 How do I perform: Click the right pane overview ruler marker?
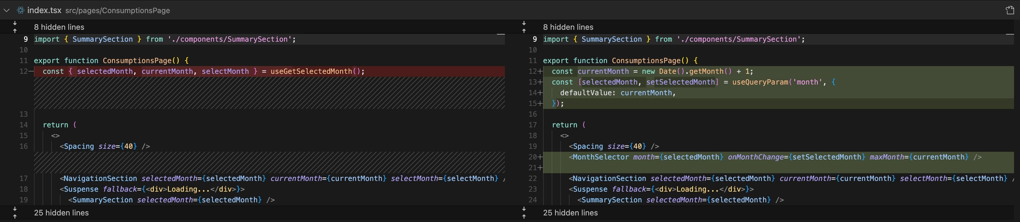coord(1010,34)
